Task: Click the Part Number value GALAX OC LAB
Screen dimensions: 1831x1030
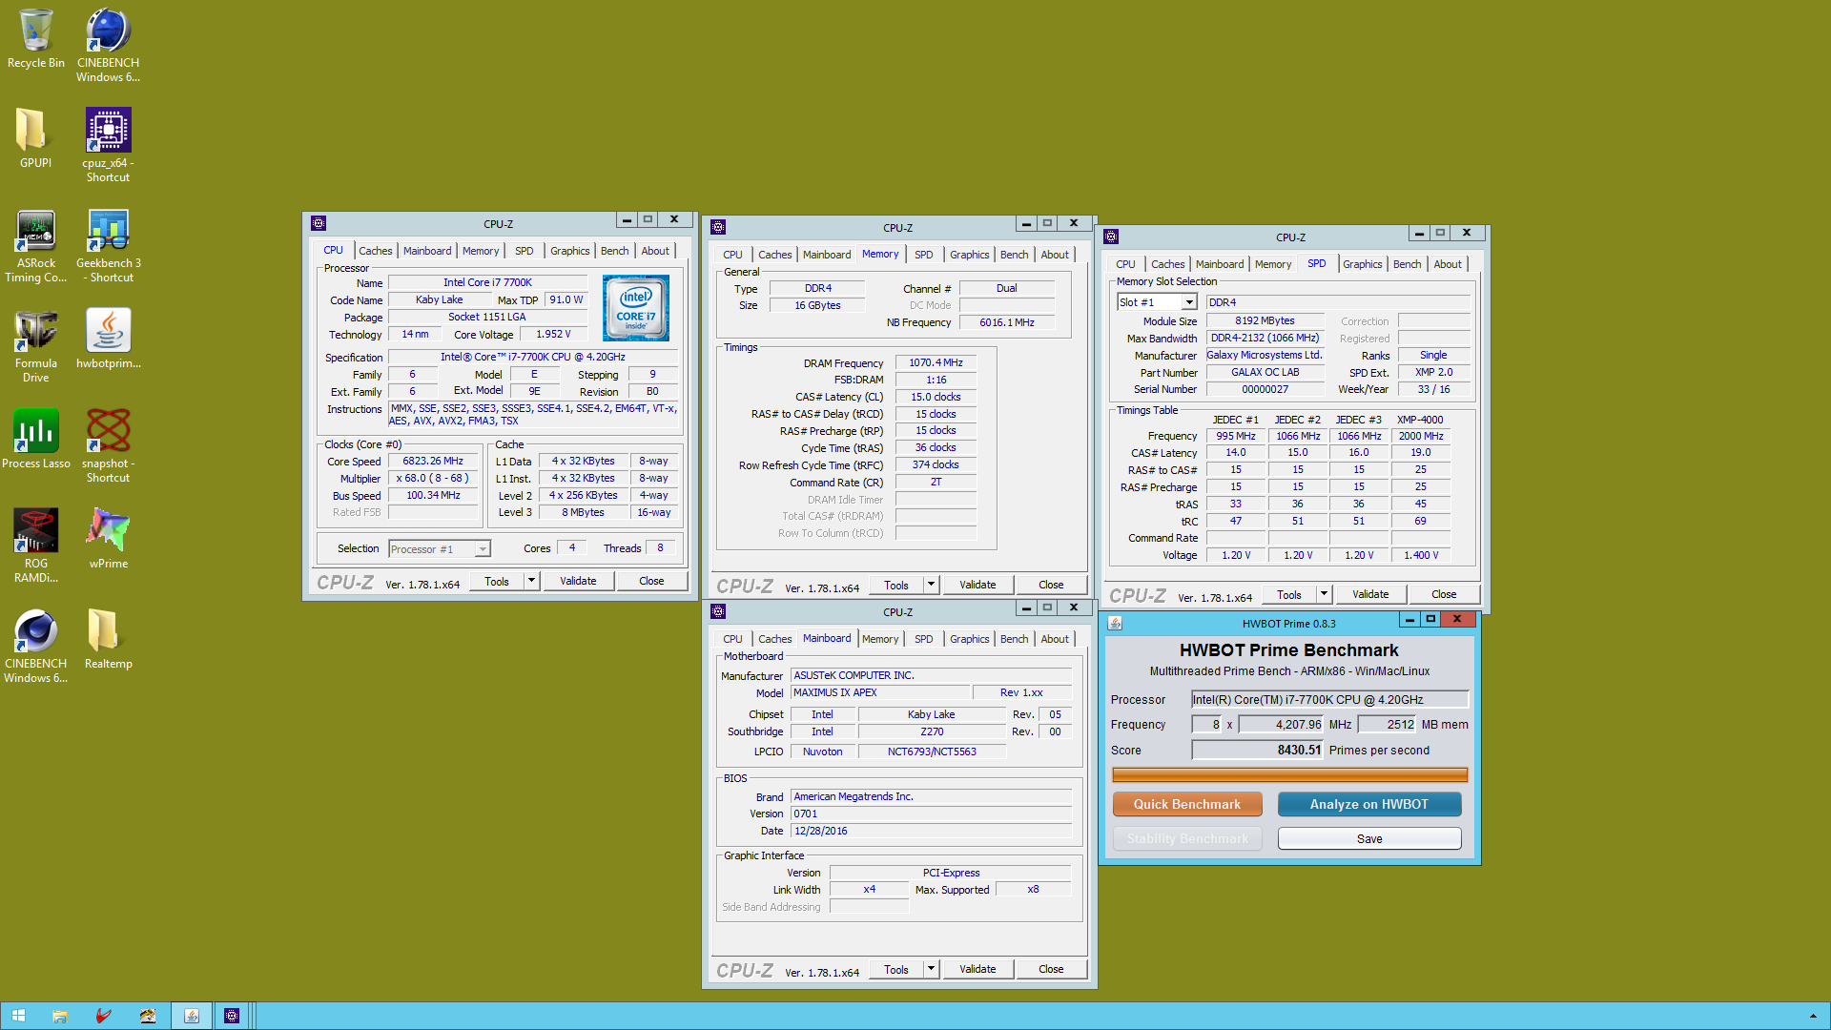Action: [x=1265, y=372]
